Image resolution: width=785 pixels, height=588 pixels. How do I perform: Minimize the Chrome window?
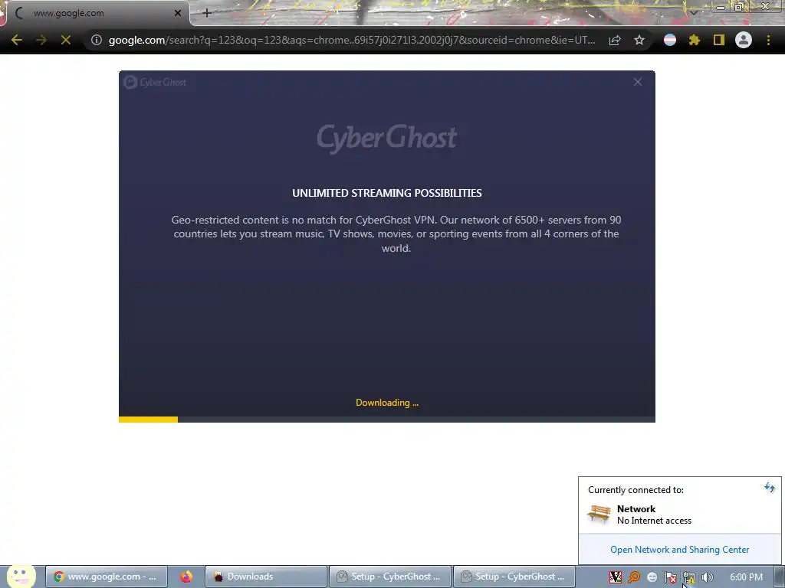[x=721, y=7]
